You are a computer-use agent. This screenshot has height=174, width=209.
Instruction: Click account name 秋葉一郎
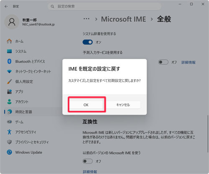(x=30, y=20)
